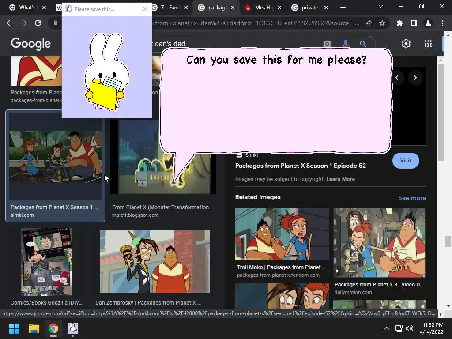The height and width of the screenshot is (339, 452).
Task: Open the Google apps grid
Action: pos(428,44)
